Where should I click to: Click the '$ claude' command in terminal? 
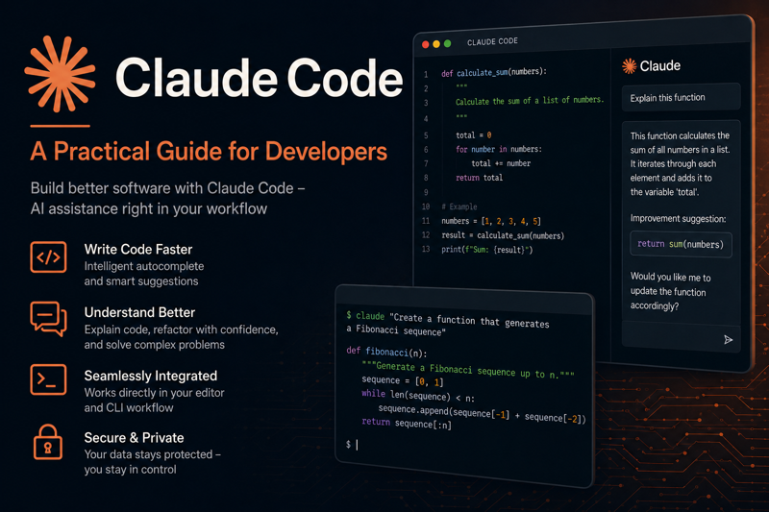[365, 315]
